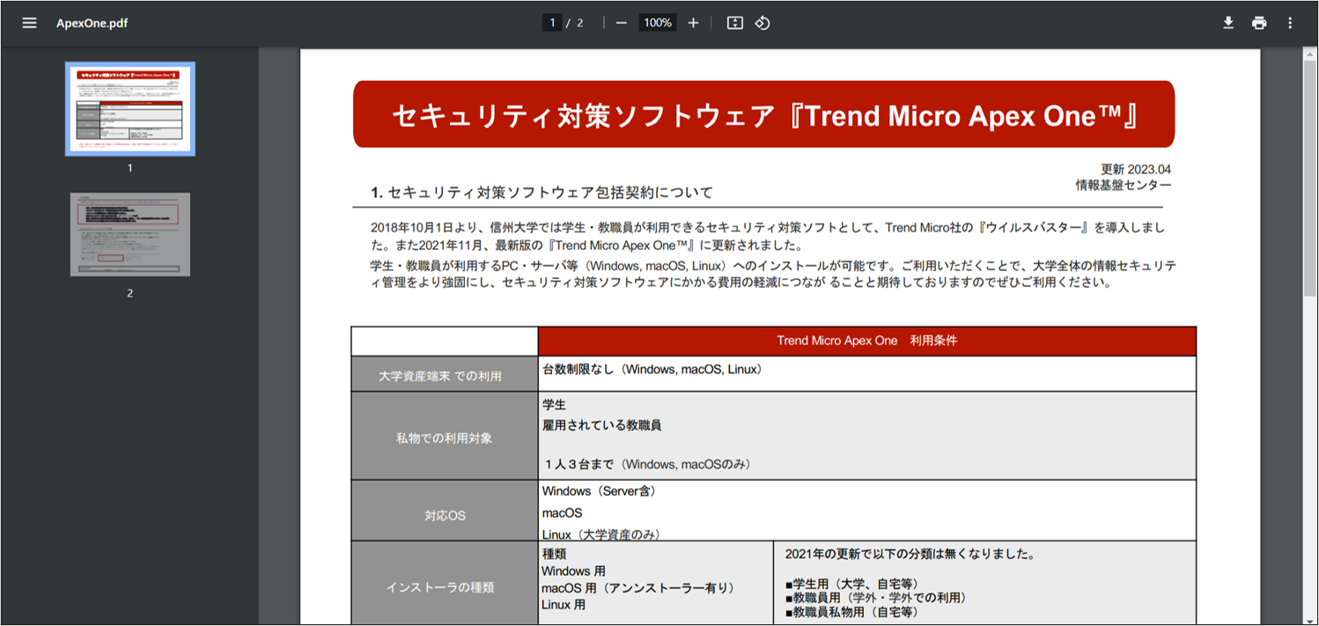This screenshot has width=1319, height=626.
Task: Click the vertical scrollbar thumb
Action: point(1310,176)
